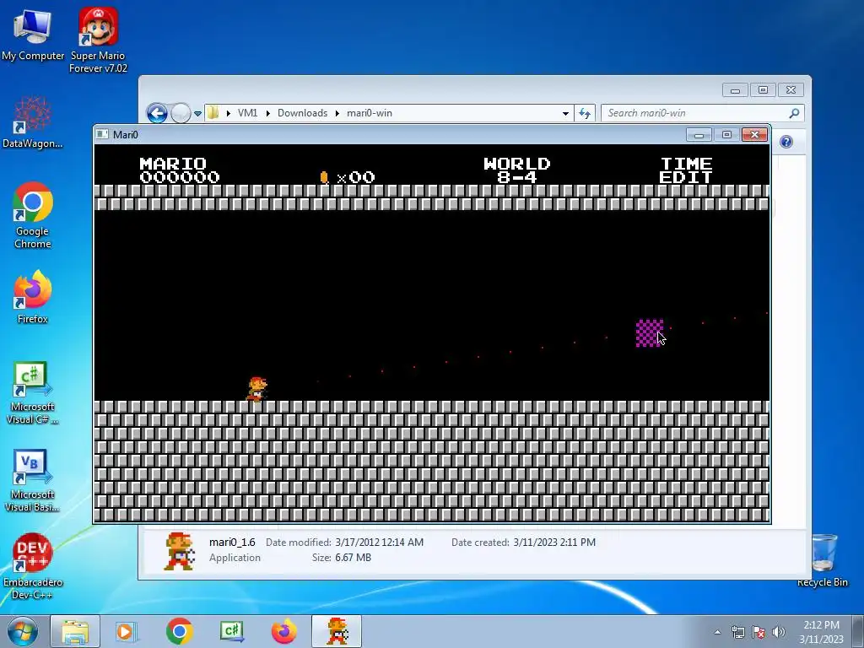Open Windows Media Player from taskbar
Viewport: 864px width, 648px height.
125,631
